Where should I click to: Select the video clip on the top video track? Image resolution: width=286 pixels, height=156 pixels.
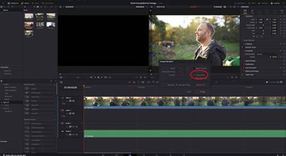pyautogui.click(x=185, y=103)
